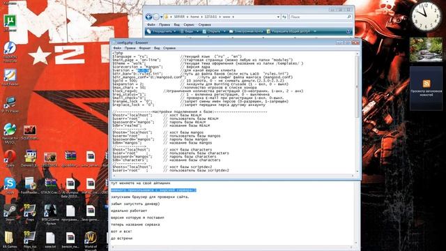The height and width of the screenshot is (251, 446).
Task: Select the Denwer3 installer desktop icon
Action: pos(30,158)
